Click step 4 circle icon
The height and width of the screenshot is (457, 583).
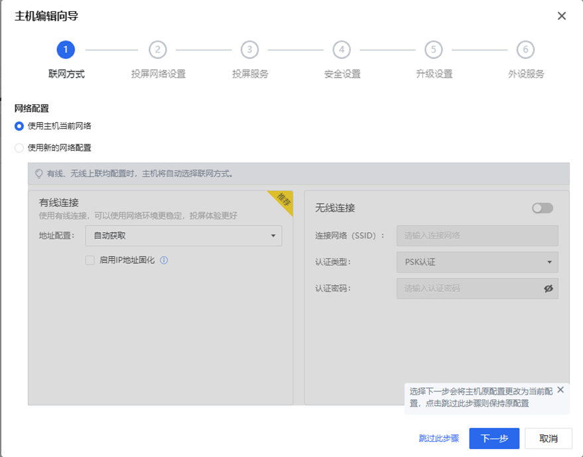pyautogui.click(x=342, y=50)
